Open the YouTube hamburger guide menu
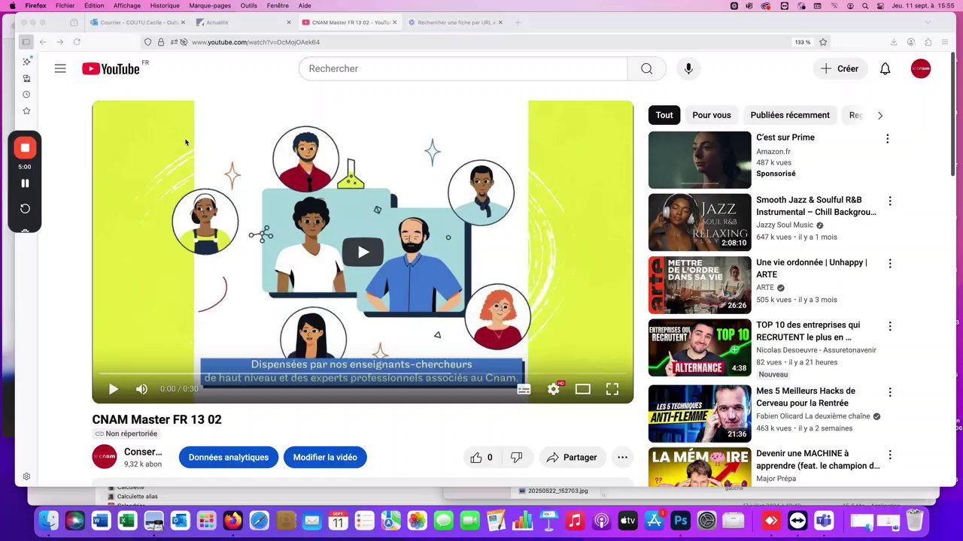The width and height of the screenshot is (963, 541). click(60, 68)
